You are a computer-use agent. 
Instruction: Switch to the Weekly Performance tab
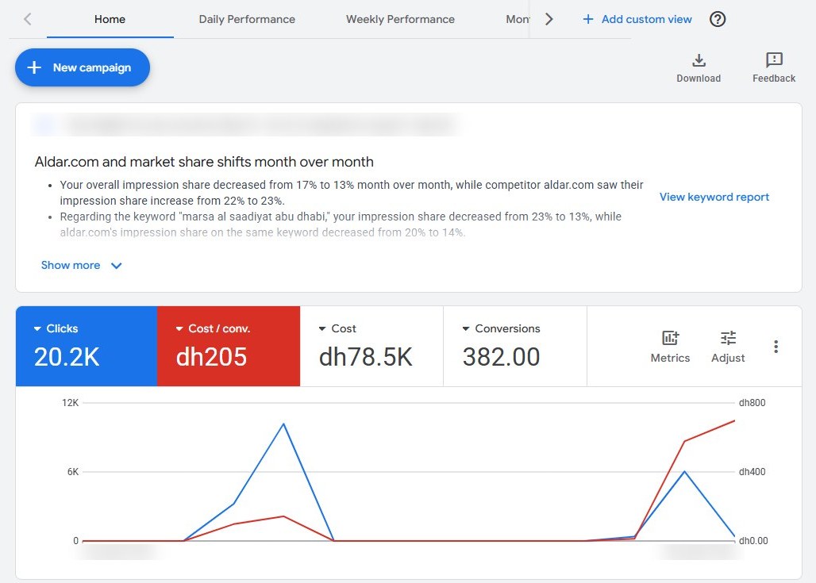(x=400, y=19)
